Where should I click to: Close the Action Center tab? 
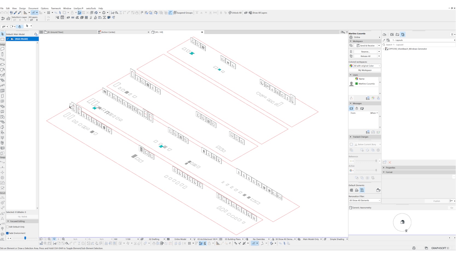click(x=149, y=32)
